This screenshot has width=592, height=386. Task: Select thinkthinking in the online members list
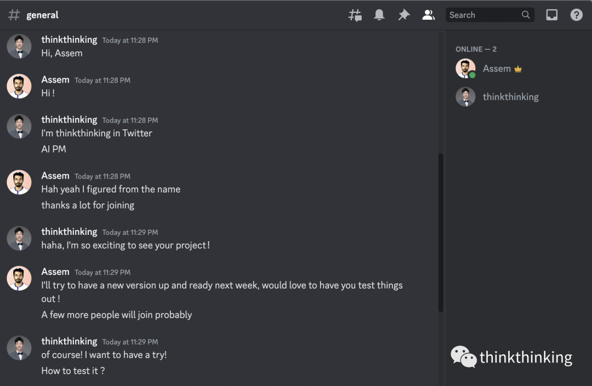click(x=510, y=97)
